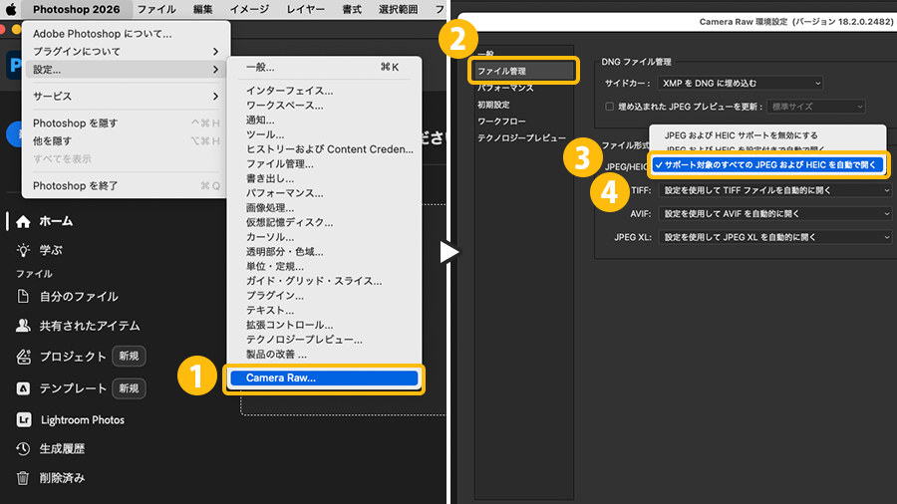Expand the 設定 submenu

(x=126, y=69)
